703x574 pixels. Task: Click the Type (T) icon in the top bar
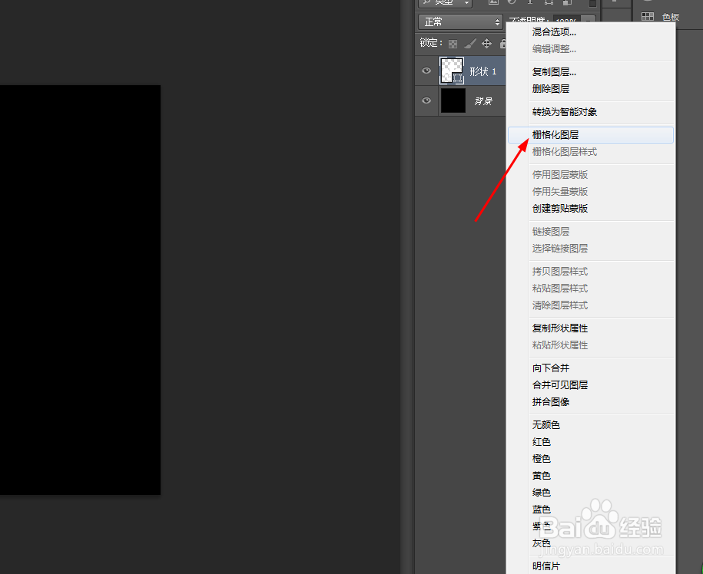[x=530, y=4]
